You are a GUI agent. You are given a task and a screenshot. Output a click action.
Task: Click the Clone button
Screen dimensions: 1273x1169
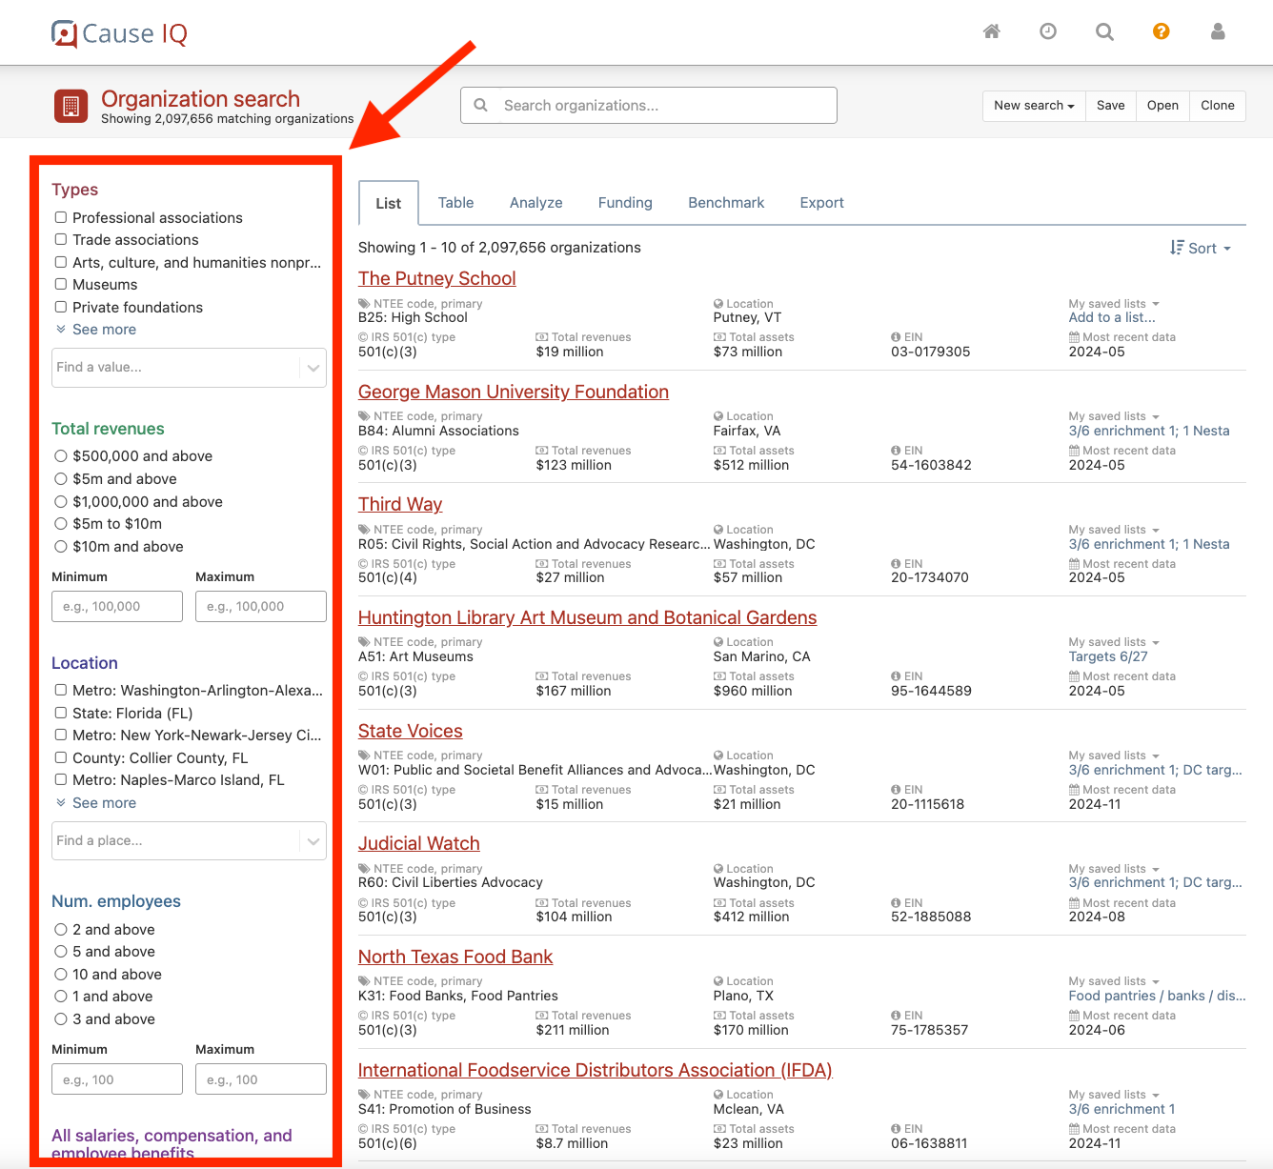coord(1217,106)
